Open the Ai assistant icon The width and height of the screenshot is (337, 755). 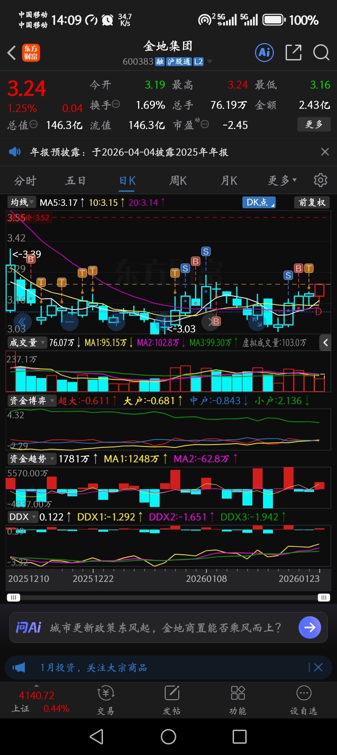click(x=264, y=52)
